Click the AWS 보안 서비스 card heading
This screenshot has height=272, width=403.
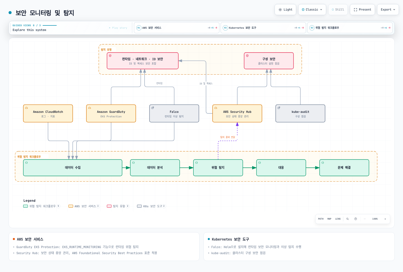click(x=30, y=239)
